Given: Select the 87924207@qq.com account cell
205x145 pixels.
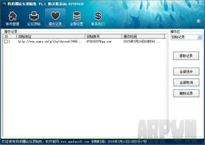Looking at the screenshot, I should click(99, 42).
